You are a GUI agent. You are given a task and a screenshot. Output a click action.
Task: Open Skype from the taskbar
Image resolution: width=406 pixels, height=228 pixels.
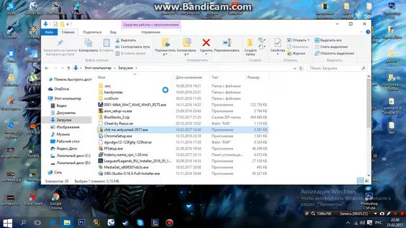coord(140,222)
